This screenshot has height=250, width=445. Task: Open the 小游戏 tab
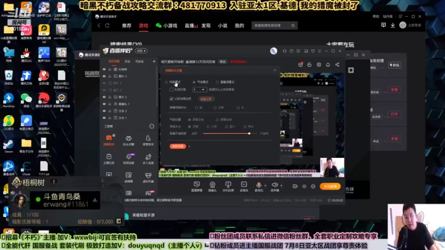[x=166, y=26]
